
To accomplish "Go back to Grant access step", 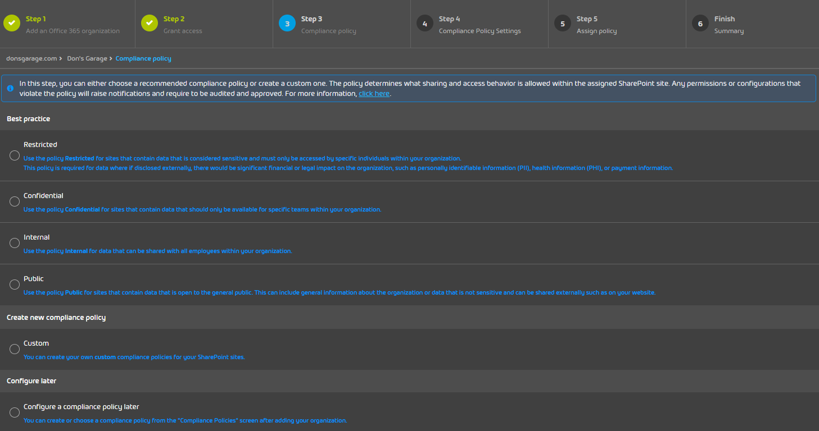I will coord(182,25).
